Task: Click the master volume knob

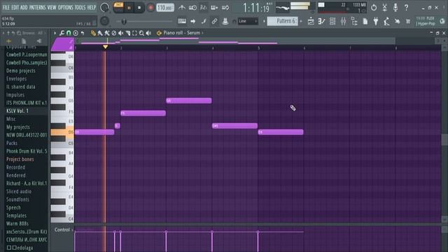Action: [x=104, y=8]
